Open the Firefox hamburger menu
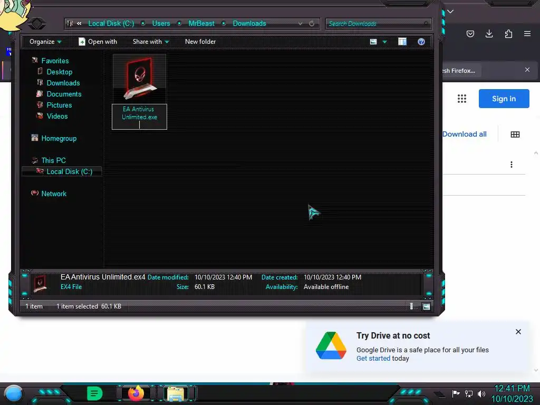 tap(527, 34)
